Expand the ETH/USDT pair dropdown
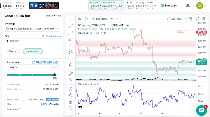Viewport: 210px width, 117px height. click(33, 41)
